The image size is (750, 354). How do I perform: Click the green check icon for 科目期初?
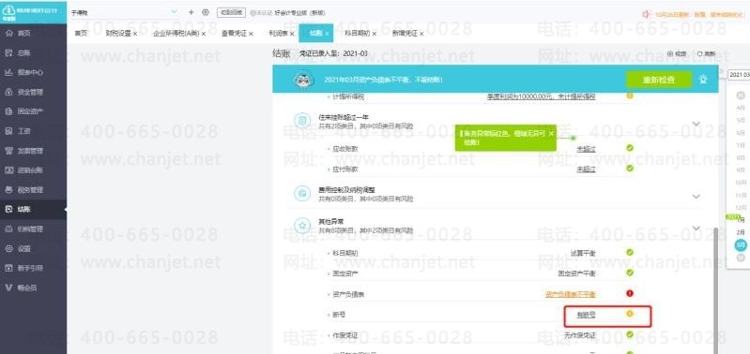(630, 252)
